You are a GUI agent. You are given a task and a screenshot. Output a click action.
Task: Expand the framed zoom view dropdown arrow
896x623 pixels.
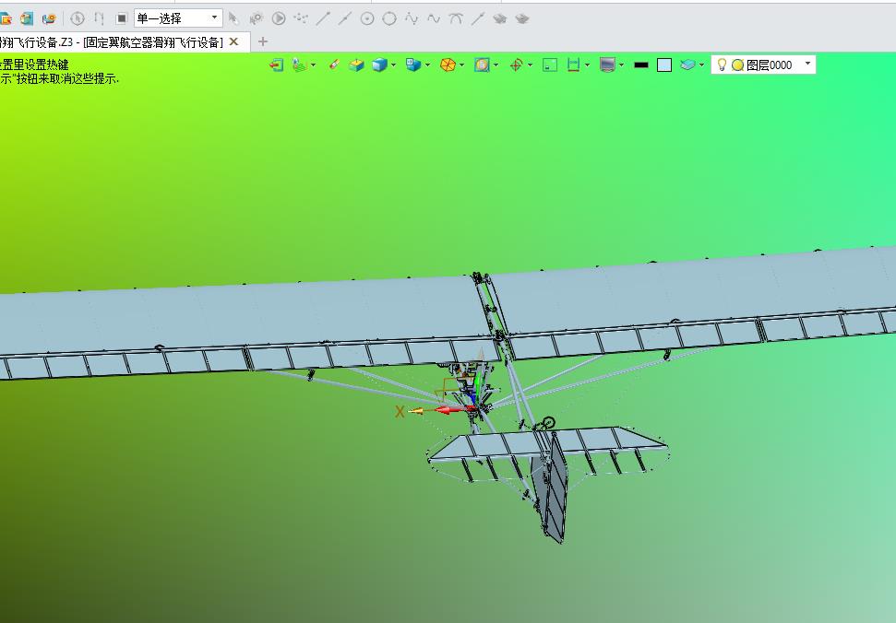[x=496, y=65]
